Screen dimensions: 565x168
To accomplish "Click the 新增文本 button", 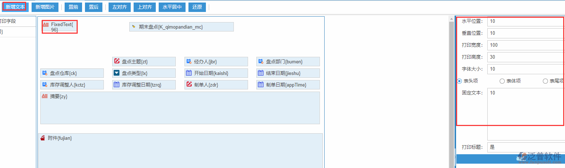I will point(15,7).
